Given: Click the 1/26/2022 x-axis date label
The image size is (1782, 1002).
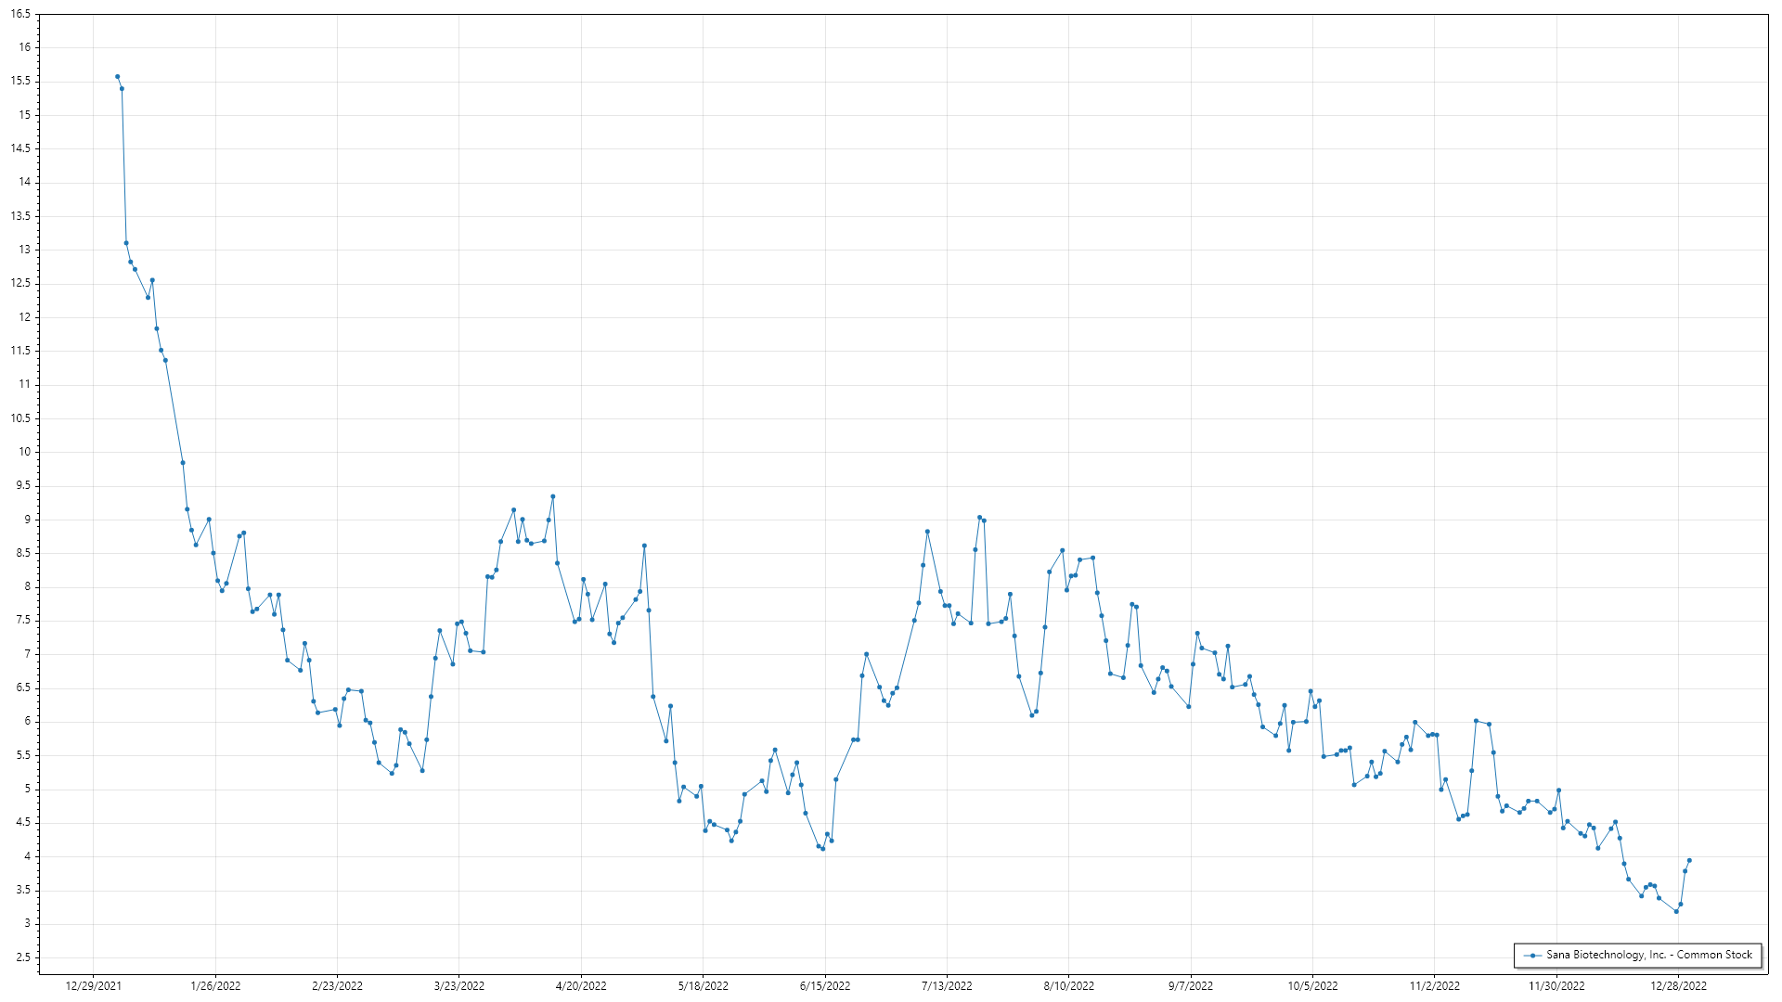Looking at the screenshot, I should (215, 986).
